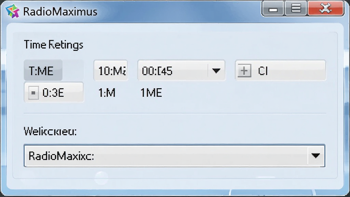This screenshot has width=350, height=197.
Task: Click the RadioMaximus app logo icon
Action: tap(13, 11)
